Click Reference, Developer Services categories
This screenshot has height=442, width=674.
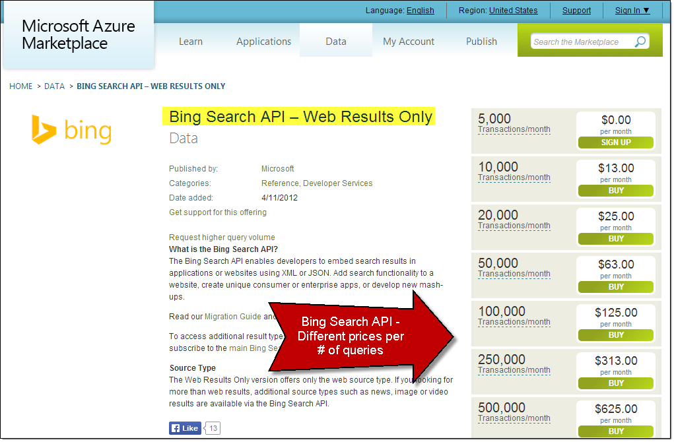317,183
